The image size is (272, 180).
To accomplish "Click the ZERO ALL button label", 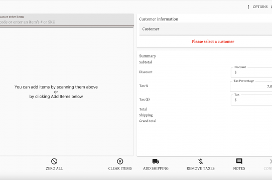I will tap(54, 168).
